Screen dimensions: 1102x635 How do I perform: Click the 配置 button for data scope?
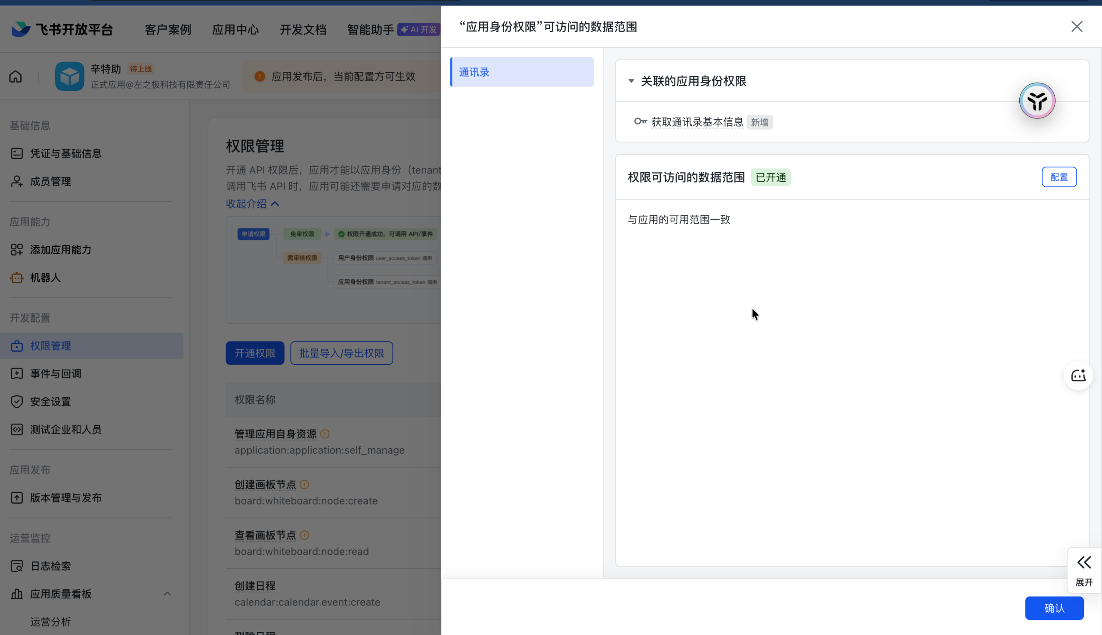pyautogui.click(x=1059, y=177)
